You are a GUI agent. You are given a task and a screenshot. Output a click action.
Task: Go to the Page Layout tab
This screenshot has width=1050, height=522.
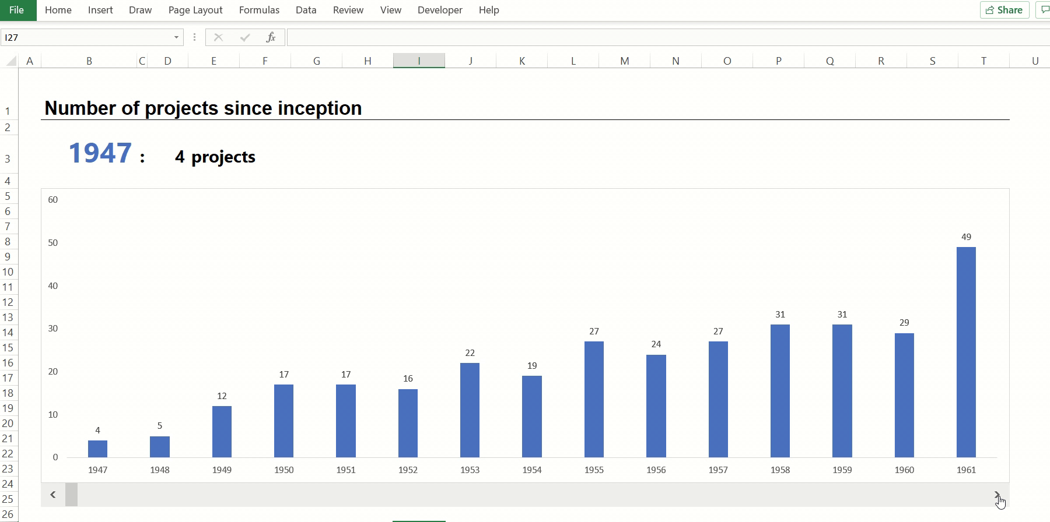[195, 10]
